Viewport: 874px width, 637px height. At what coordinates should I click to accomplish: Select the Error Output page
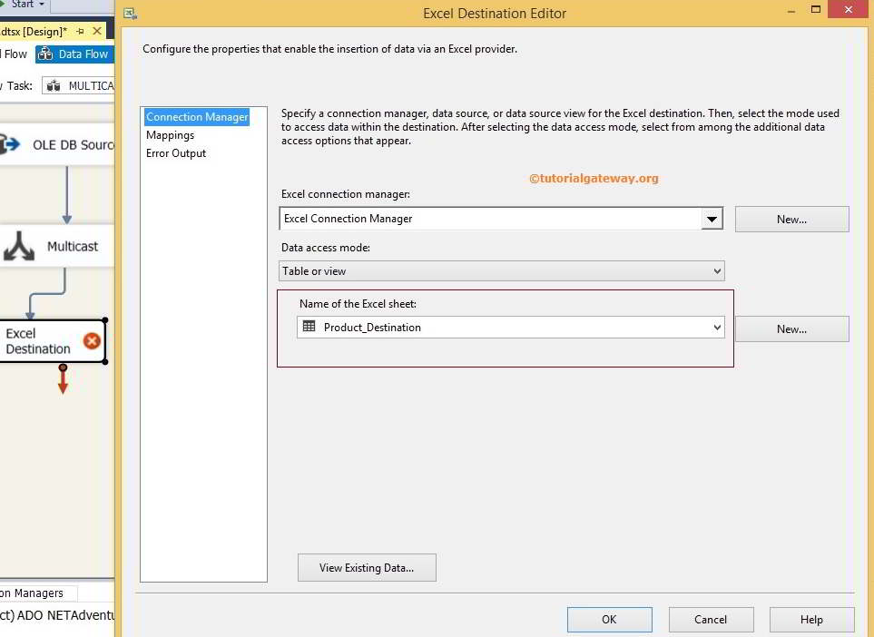click(x=175, y=153)
